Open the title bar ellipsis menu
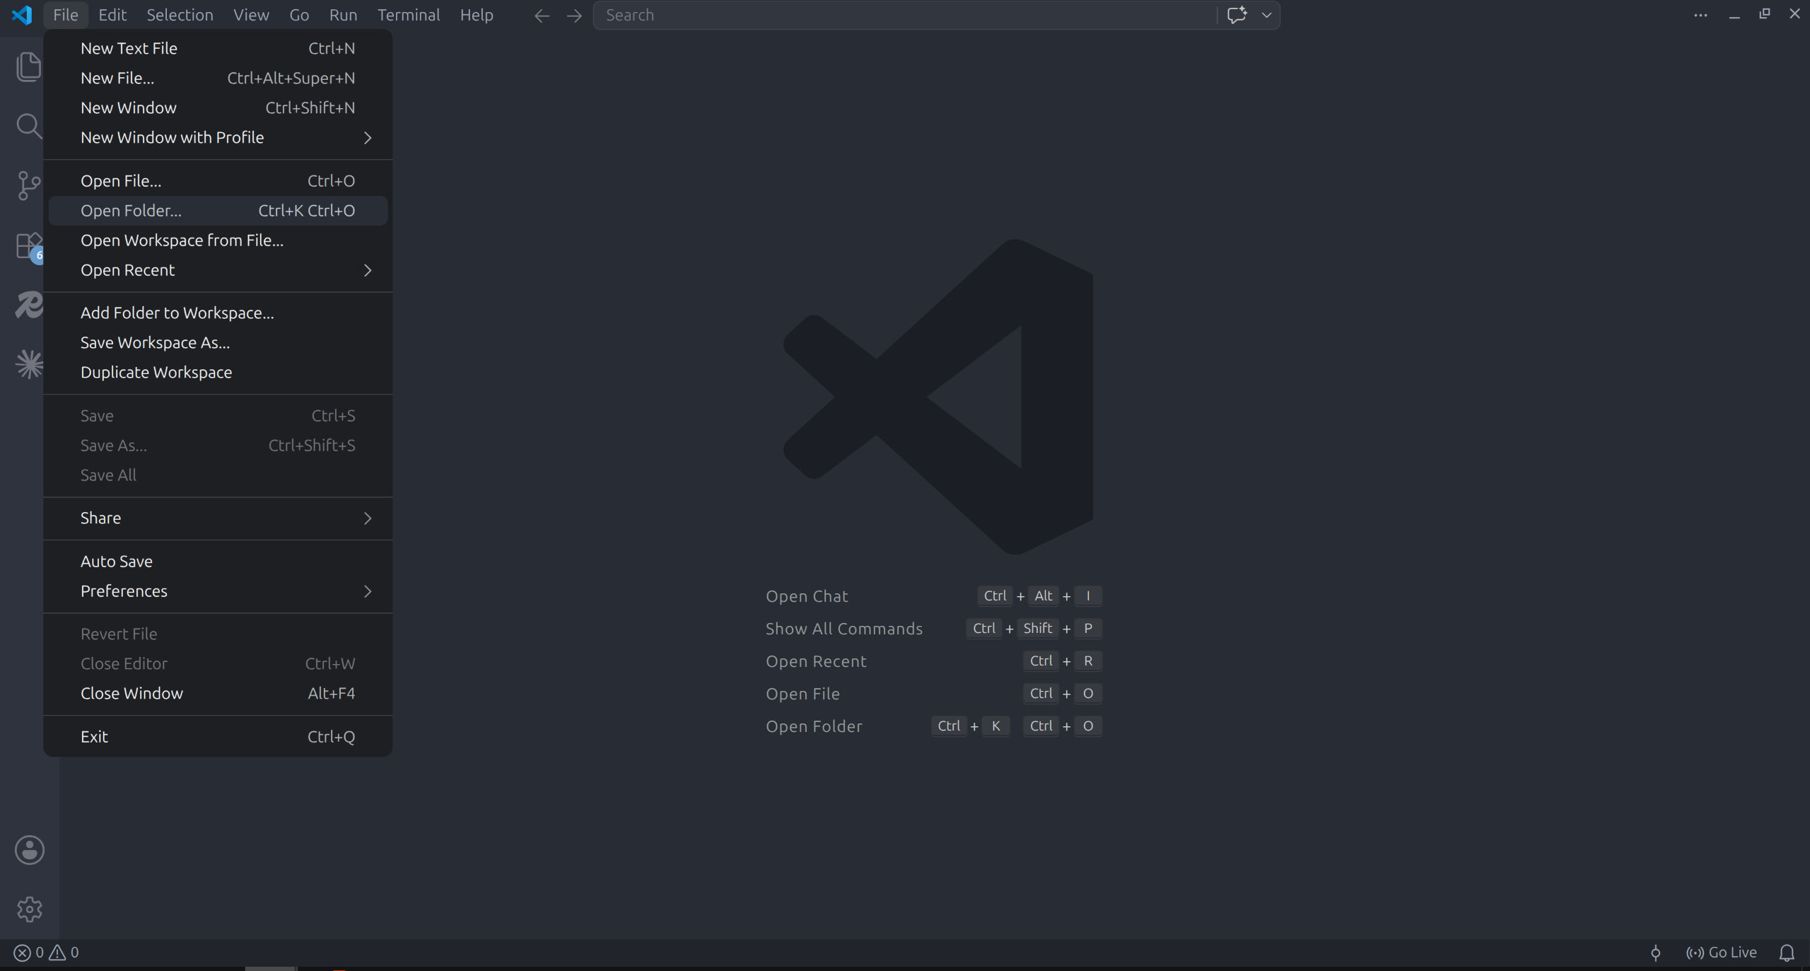This screenshot has width=1810, height=971. point(1700,15)
